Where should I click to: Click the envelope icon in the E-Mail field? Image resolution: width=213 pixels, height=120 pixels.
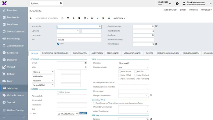pyautogui.click(x=85, y=63)
